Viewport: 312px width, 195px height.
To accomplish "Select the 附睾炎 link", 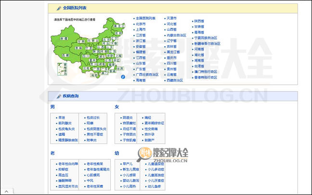I will click(x=91, y=140).
